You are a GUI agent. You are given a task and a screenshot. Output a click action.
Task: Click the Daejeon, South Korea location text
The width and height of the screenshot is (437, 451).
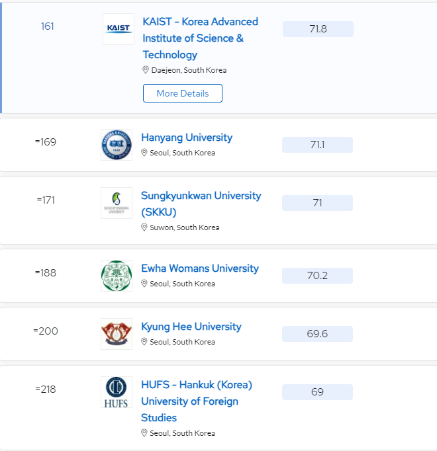[189, 70]
